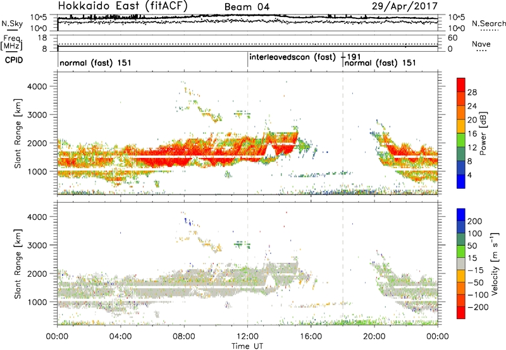Viewport: 506px width, 350px height.
Task: Click the 'Freq. [MHz]' axis label
Action: (x=11, y=42)
